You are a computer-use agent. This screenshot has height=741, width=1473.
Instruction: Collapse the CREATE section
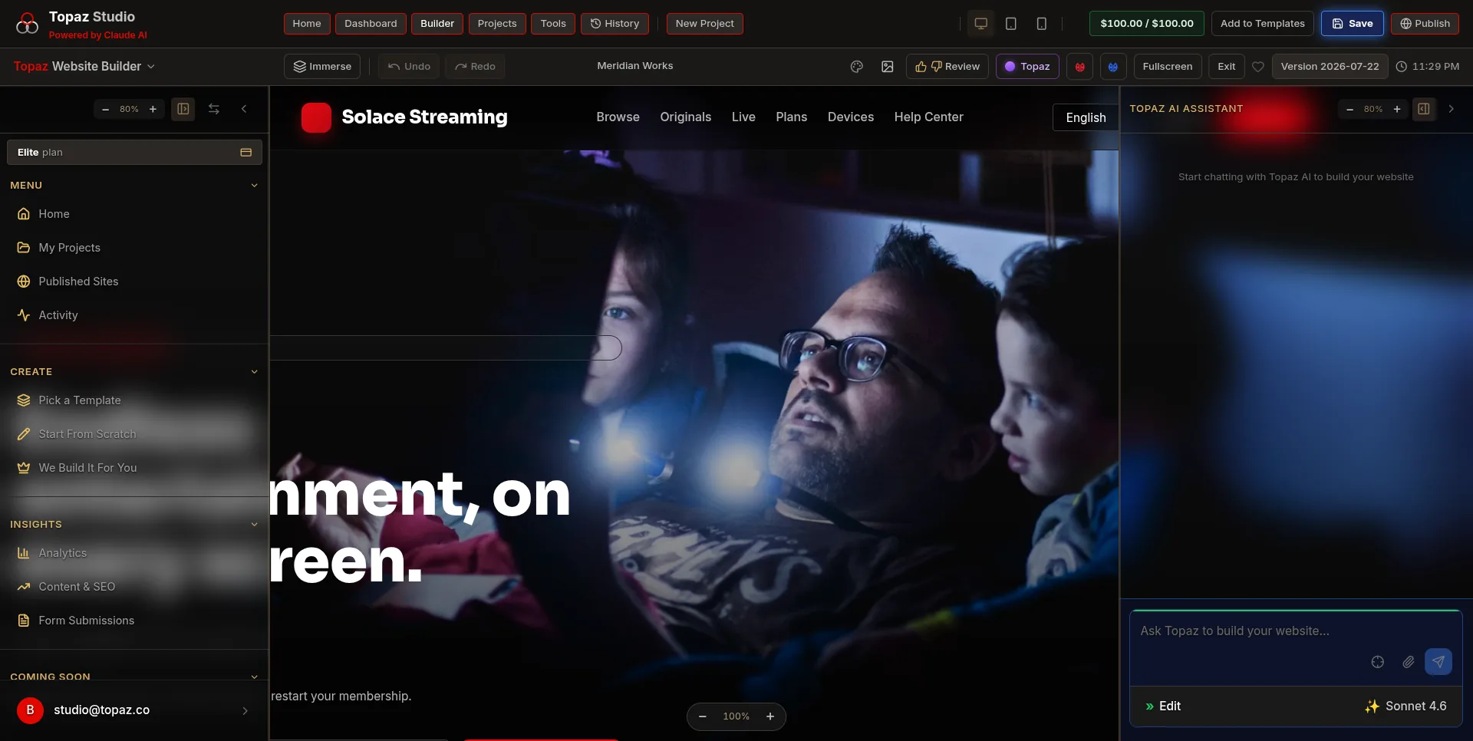(x=254, y=372)
